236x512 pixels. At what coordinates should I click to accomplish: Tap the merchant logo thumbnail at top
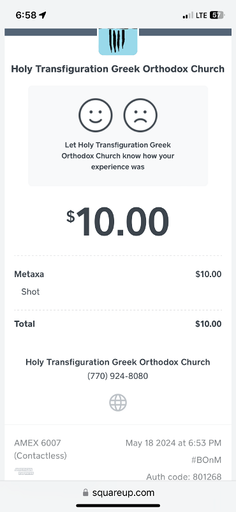tap(118, 42)
